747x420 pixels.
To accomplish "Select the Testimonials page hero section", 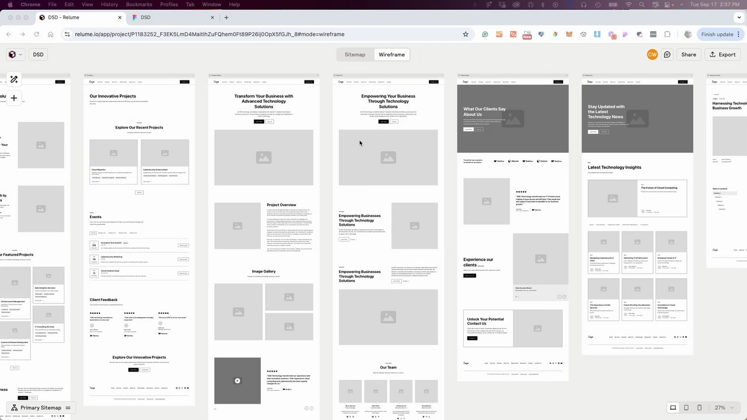I will pyautogui.click(x=512, y=120).
